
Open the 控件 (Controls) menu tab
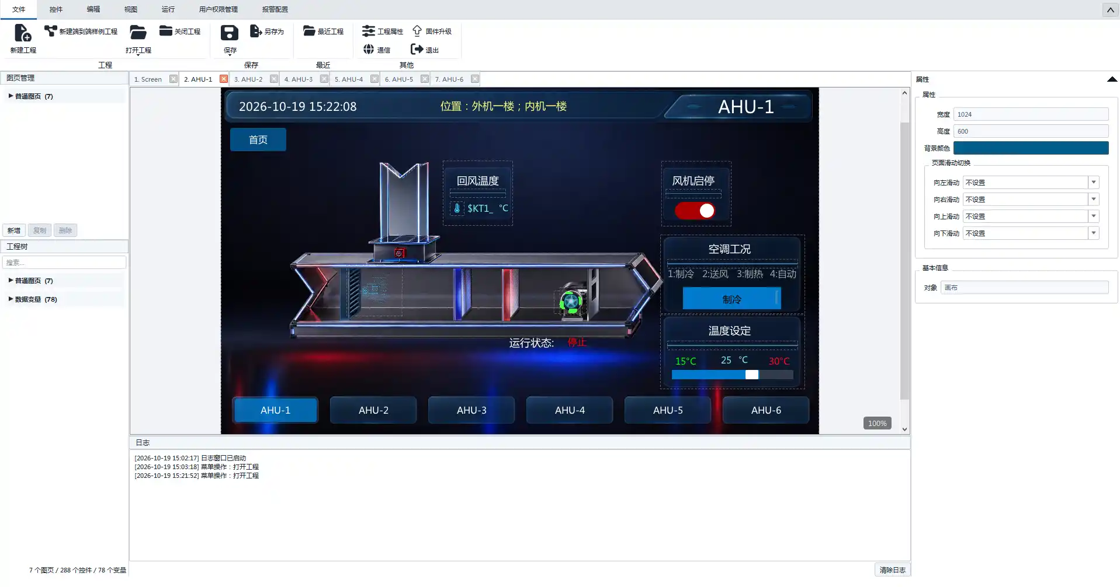[56, 9]
